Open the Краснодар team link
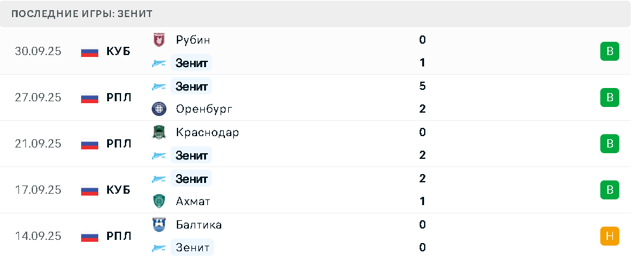The width and height of the screenshot is (632, 257). coord(207,132)
